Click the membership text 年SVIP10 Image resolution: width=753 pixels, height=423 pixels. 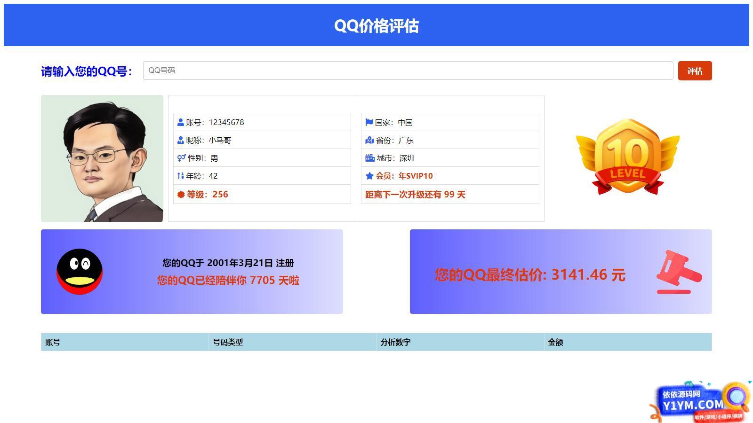pyautogui.click(x=416, y=176)
